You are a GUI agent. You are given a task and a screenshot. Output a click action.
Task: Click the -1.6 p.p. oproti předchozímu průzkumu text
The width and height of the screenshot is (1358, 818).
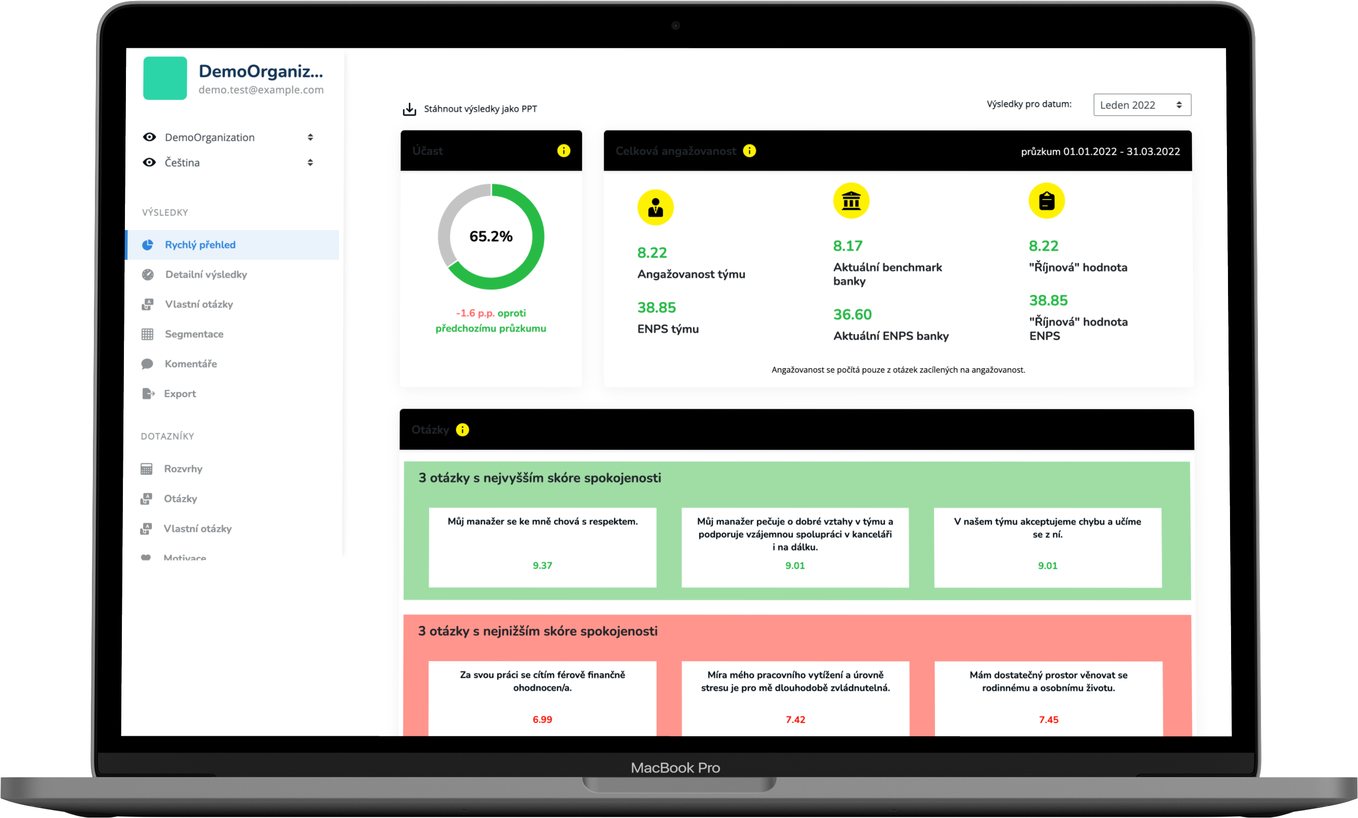(491, 321)
